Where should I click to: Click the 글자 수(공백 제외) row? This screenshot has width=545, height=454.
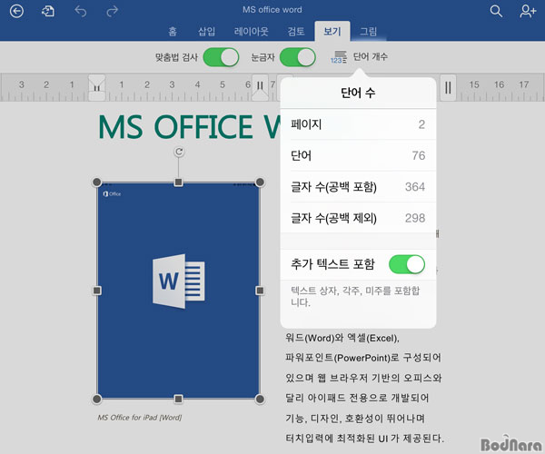(358, 218)
